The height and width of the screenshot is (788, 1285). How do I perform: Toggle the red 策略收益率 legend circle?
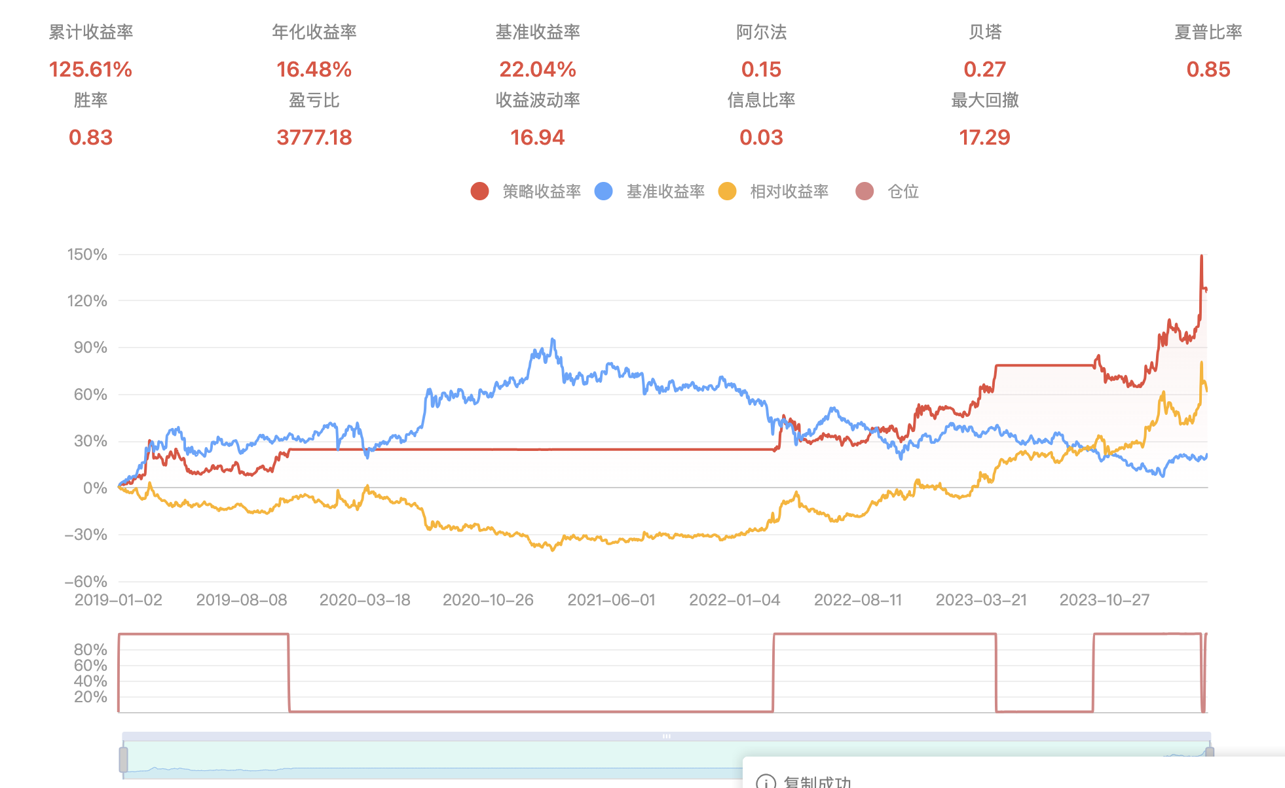pos(479,191)
